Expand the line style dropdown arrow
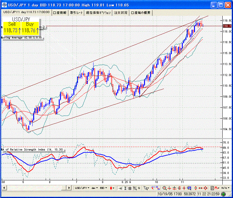The image size is (233, 198). pyautogui.click(x=219, y=188)
